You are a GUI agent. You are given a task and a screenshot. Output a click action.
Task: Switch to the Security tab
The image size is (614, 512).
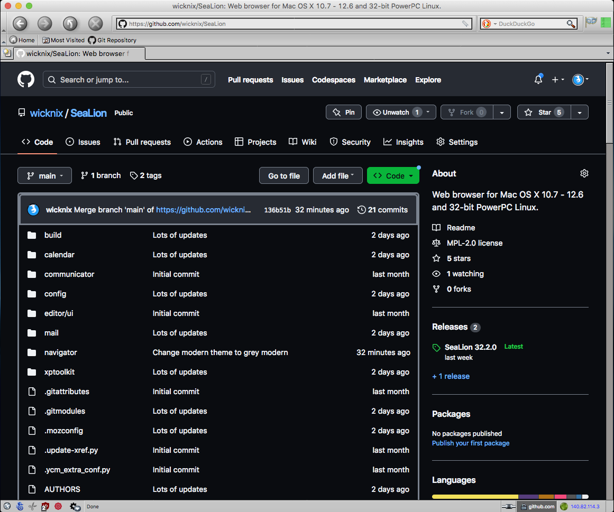coord(350,142)
